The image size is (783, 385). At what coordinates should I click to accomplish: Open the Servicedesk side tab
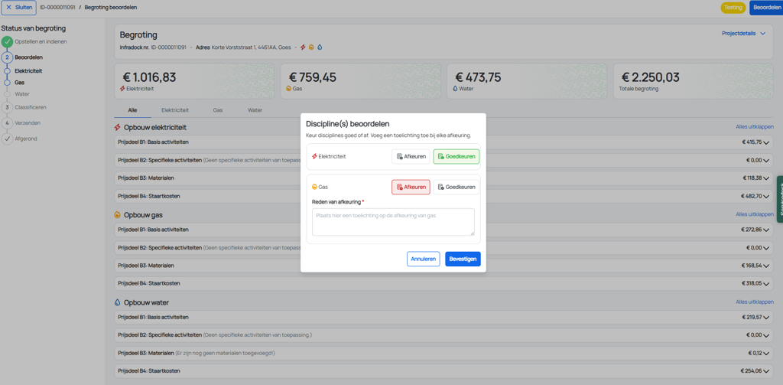click(x=779, y=199)
